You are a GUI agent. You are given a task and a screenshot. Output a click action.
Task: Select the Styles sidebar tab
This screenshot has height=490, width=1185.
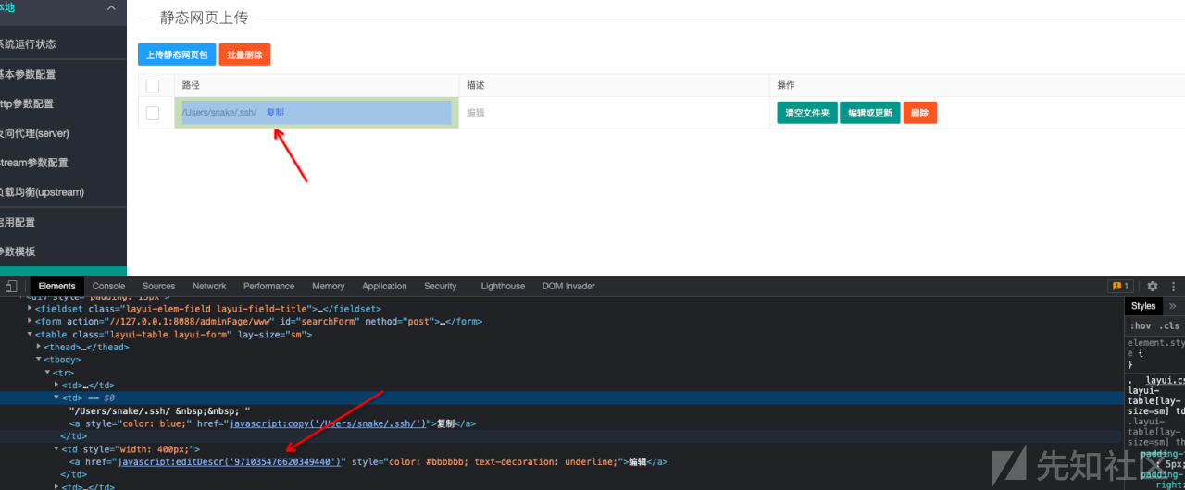tap(1143, 306)
